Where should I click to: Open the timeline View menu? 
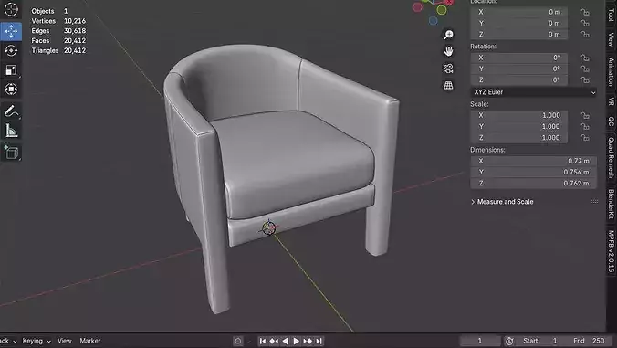65,341
